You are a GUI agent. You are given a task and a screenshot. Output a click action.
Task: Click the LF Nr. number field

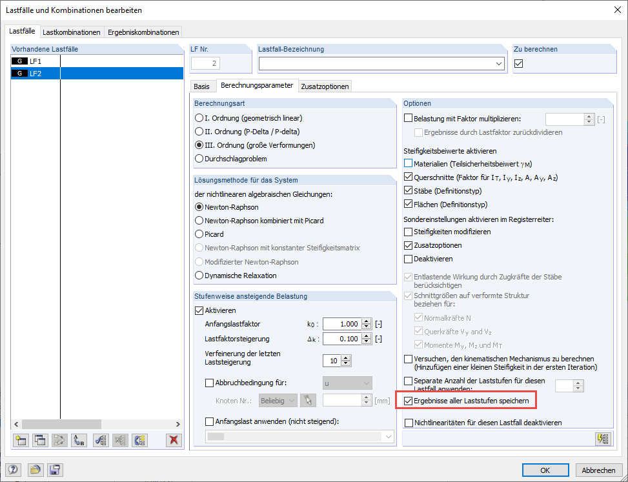(x=205, y=63)
